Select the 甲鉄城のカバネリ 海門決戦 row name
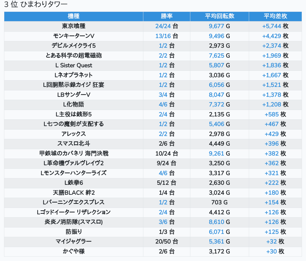This screenshot has width=306, height=261. (x=74, y=153)
